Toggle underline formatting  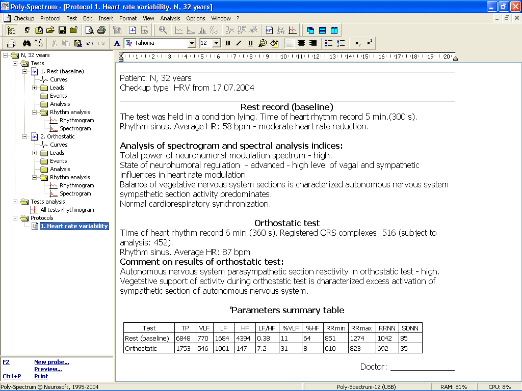coord(251,43)
